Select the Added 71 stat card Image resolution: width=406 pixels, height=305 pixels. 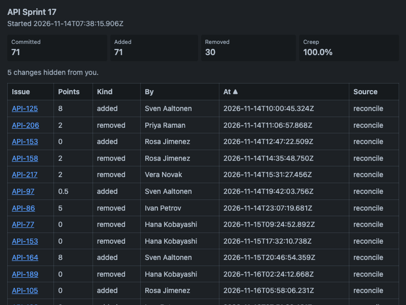pos(154,48)
